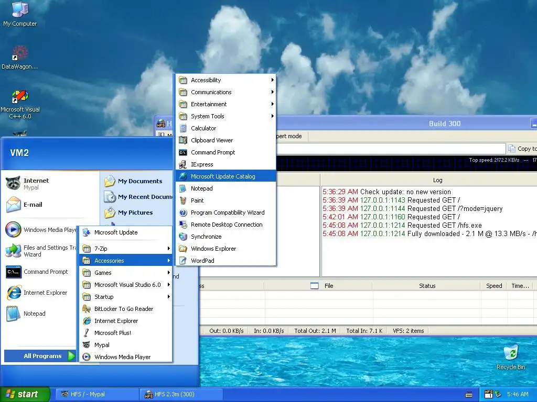Expand the Communications submenu
This screenshot has width=537, height=402.
tap(226, 92)
